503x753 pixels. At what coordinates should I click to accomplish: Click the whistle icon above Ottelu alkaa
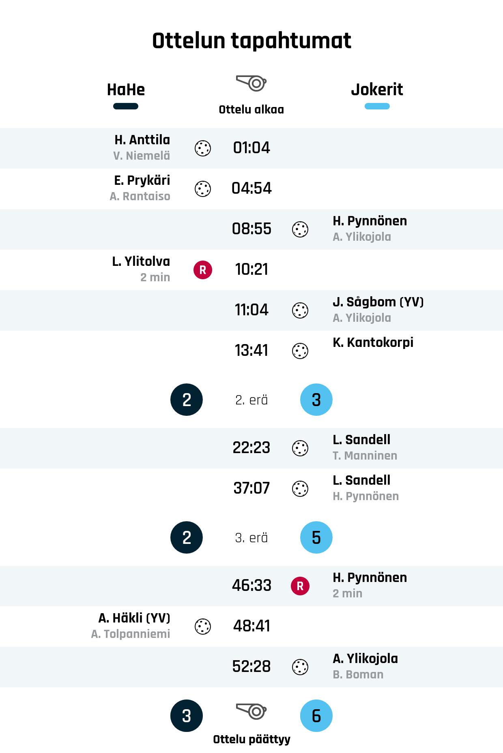click(x=251, y=83)
